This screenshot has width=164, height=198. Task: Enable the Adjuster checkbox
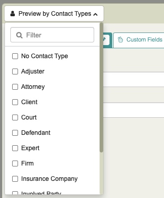(x=15, y=71)
